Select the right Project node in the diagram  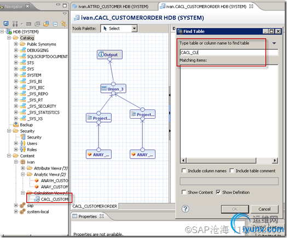142,114
